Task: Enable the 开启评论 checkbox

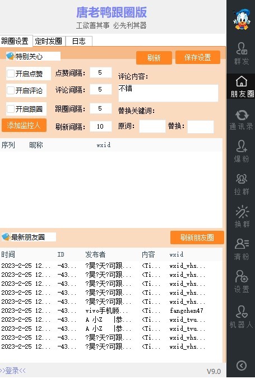Action: coord(11,90)
